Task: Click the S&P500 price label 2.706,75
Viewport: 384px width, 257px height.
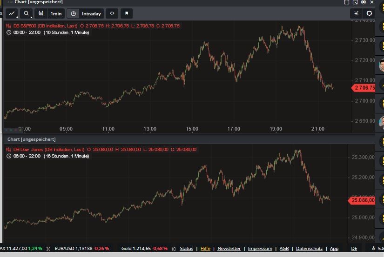Action: pyautogui.click(x=364, y=88)
